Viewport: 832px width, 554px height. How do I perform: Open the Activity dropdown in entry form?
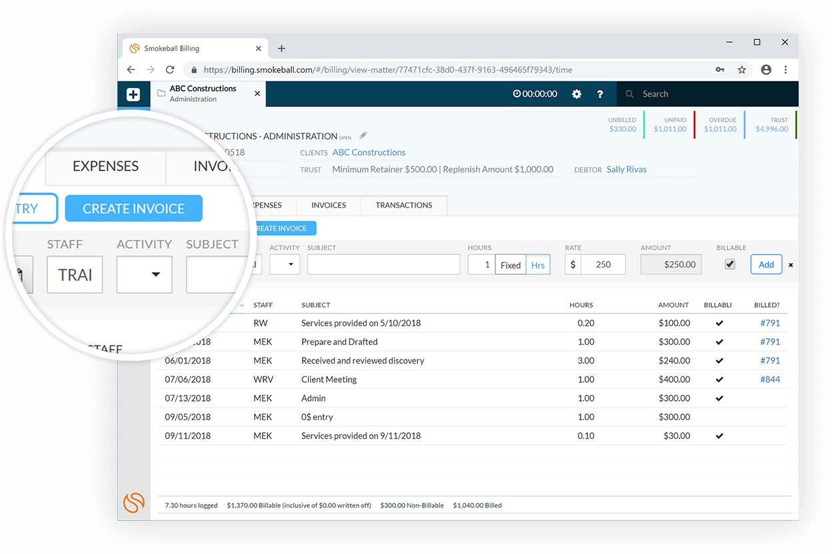coord(285,264)
